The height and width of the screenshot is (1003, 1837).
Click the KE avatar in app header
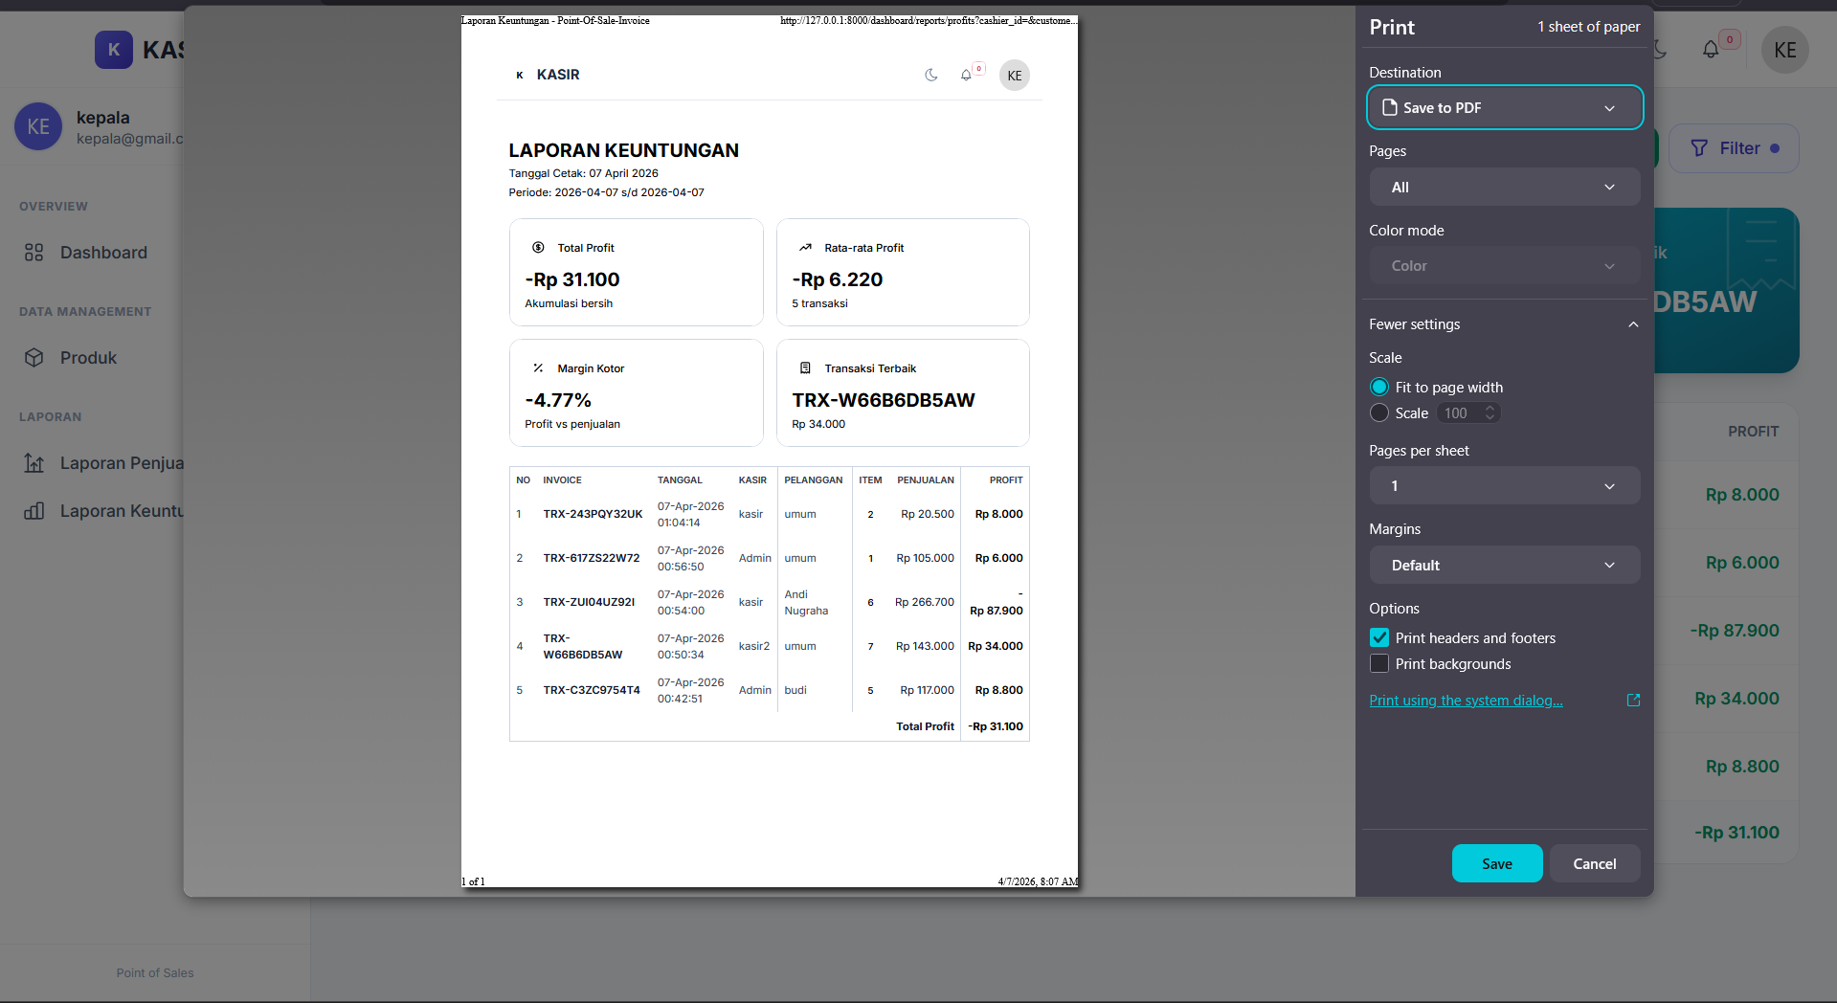click(1784, 50)
